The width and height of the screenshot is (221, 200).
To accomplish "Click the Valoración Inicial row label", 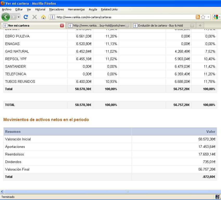I will pos(18,139).
